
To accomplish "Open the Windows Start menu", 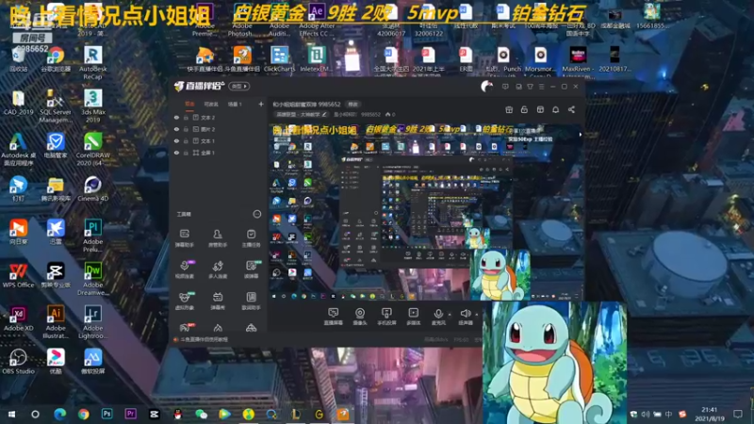I will [11, 414].
